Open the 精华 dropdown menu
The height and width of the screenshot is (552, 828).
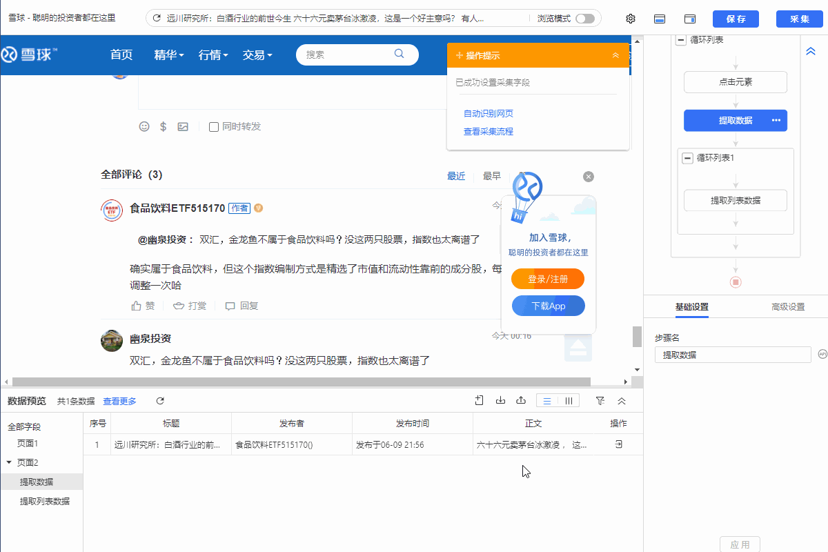point(169,55)
